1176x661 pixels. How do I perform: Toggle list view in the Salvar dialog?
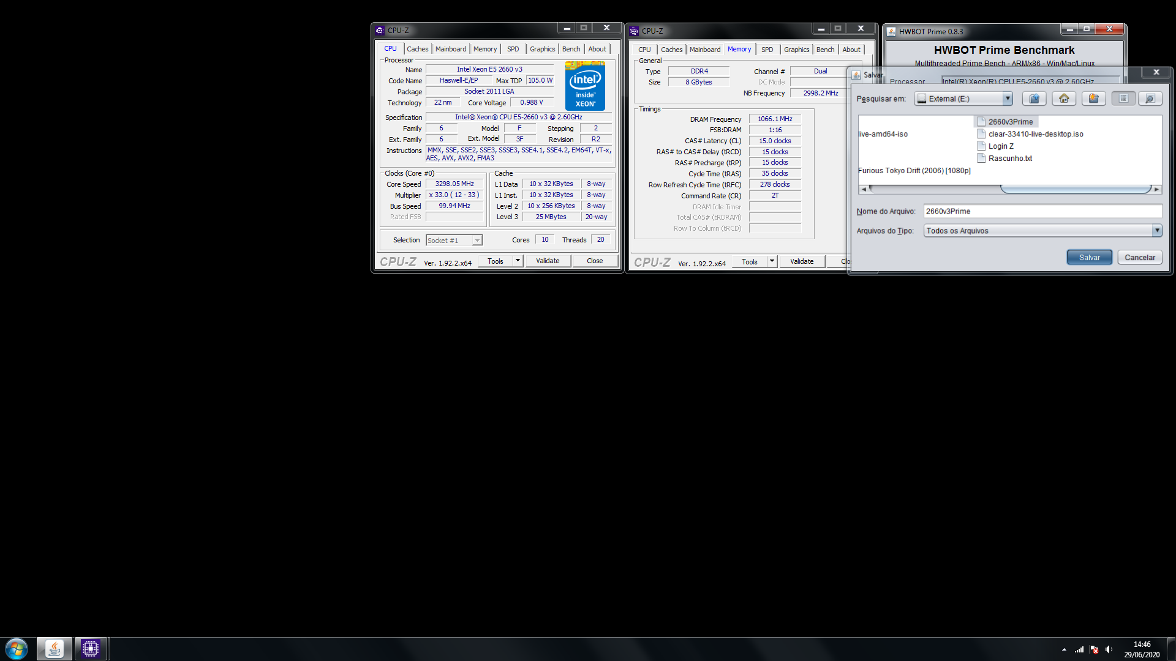pos(1123,99)
